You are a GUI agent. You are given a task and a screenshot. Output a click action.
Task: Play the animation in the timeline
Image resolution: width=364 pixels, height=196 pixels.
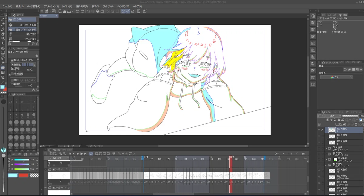click(78, 154)
